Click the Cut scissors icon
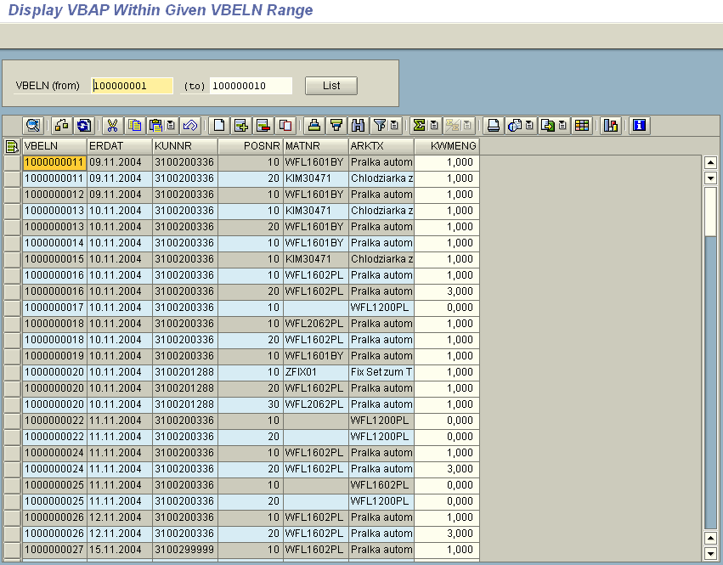The width and height of the screenshot is (723, 565). pos(112,126)
